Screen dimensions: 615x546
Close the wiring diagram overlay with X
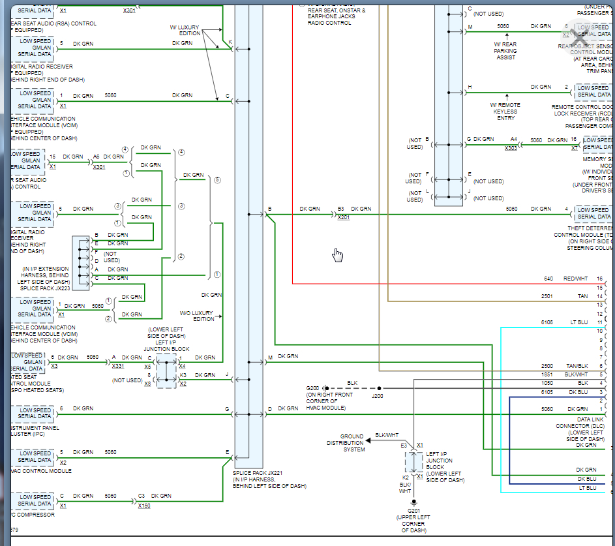coord(579,39)
